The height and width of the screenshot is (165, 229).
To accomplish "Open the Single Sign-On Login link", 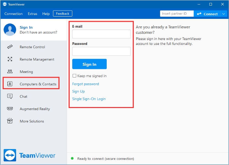I will [89, 99].
